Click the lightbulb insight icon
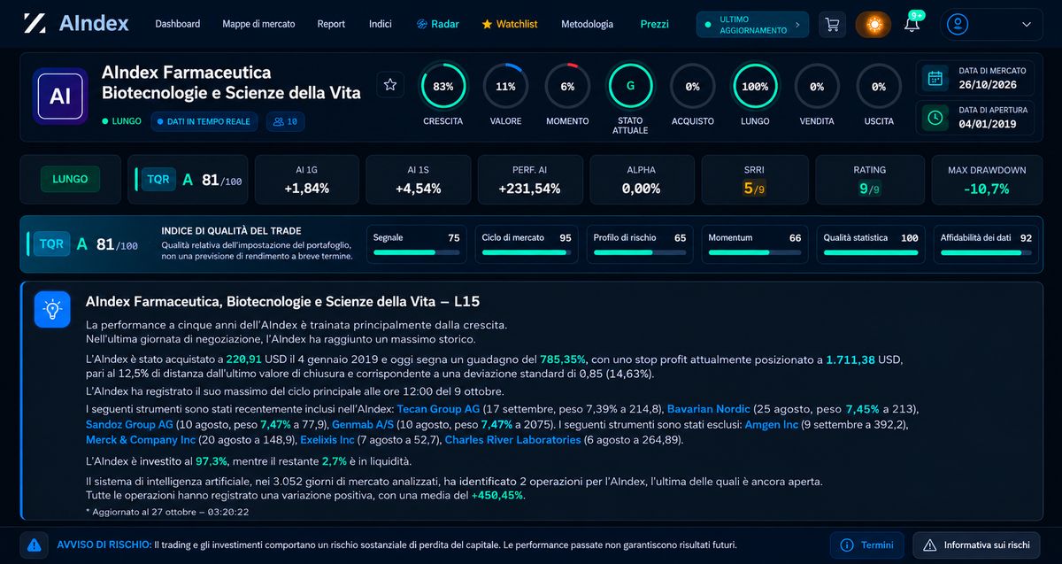Viewport: 1062px width, 564px height. coord(52,309)
